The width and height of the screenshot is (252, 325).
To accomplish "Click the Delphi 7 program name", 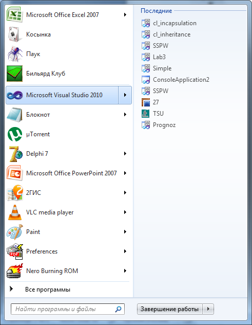I will click(x=37, y=154).
